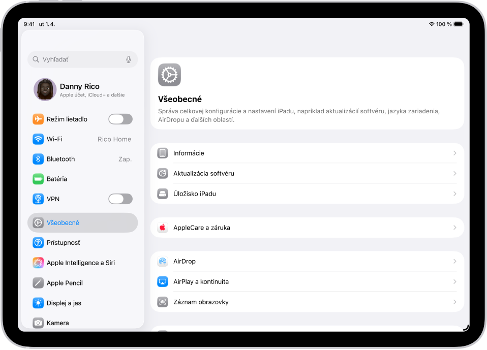Open Aktualizácia softvéru via chevron arrow
487x350 pixels.
click(454, 173)
